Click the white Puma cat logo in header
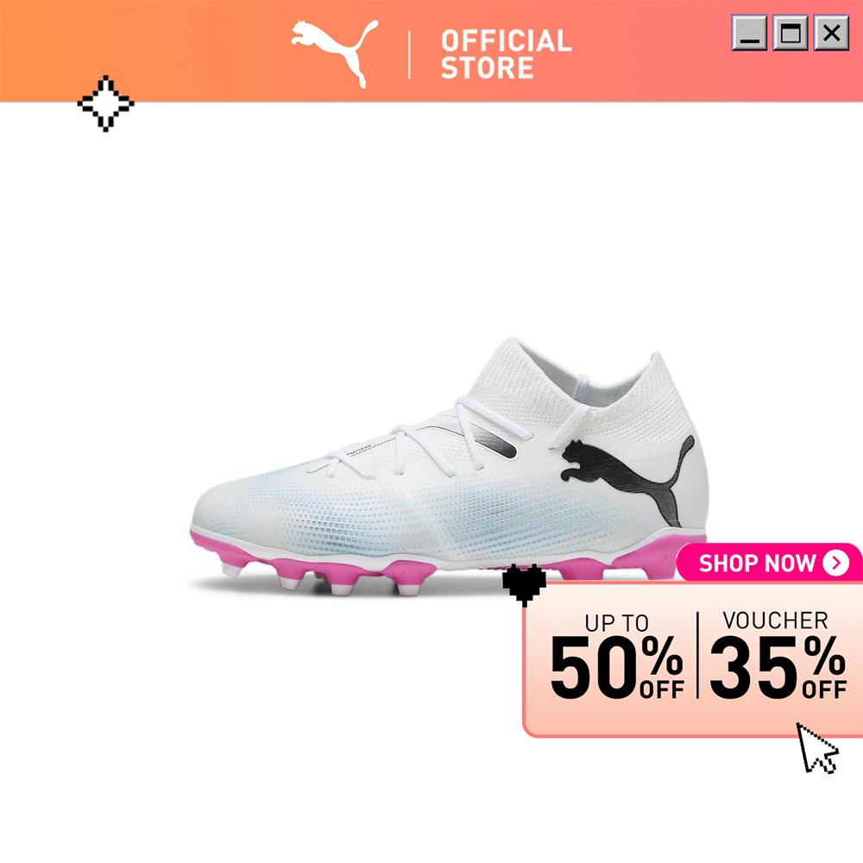Screen dimensions: 863x863 pyautogui.click(x=335, y=54)
